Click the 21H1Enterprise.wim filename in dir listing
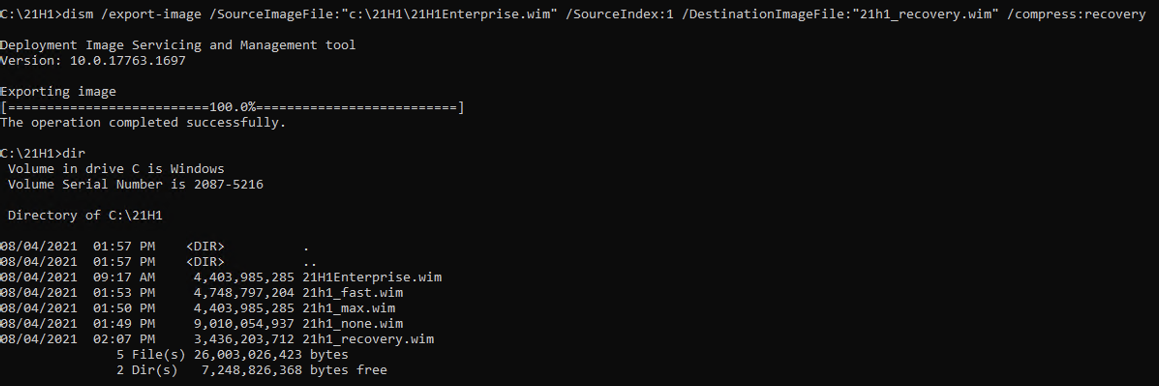Image resolution: width=1159 pixels, height=386 pixels. [372, 277]
